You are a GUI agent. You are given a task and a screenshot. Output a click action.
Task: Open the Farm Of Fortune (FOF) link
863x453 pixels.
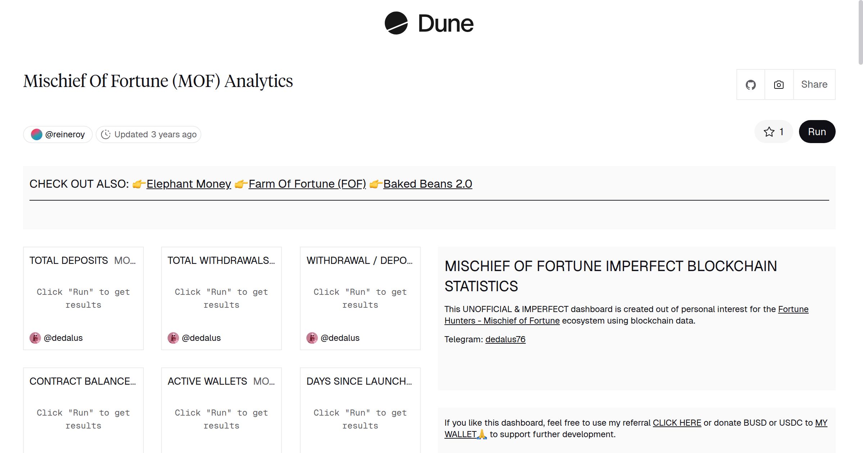tap(307, 184)
